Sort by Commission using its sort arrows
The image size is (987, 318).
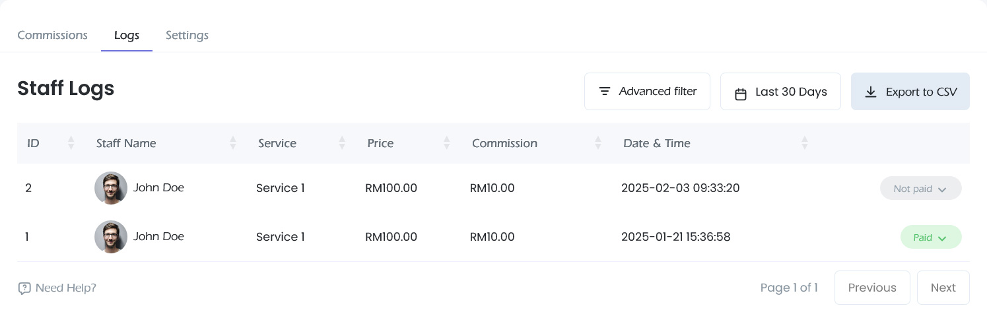pos(598,143)
